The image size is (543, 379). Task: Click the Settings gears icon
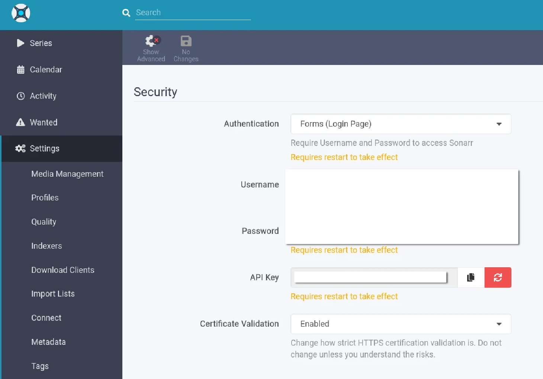(20, 148)
